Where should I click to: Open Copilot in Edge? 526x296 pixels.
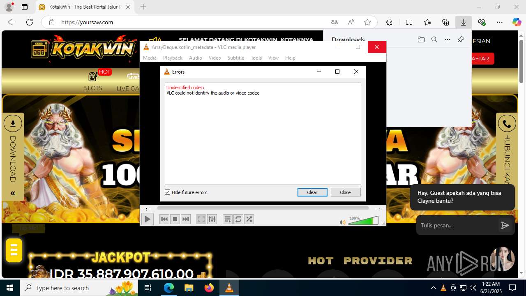click(517, 22)
